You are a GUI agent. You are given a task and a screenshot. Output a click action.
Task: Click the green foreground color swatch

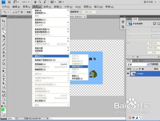click(x=3, y=109)
